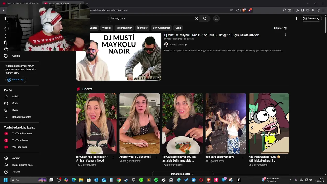Click the taskbar search box 'Ara'
This screenshot has width=327, height=184.
click(x=28, y=180)
